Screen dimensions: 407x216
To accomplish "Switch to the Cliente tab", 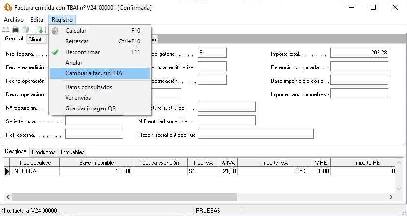I will click(36, 40).
